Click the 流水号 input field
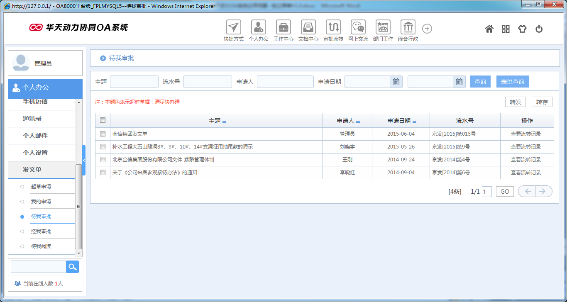The height and width of the screenshot is (302, 567). click(x=208, y=82)
